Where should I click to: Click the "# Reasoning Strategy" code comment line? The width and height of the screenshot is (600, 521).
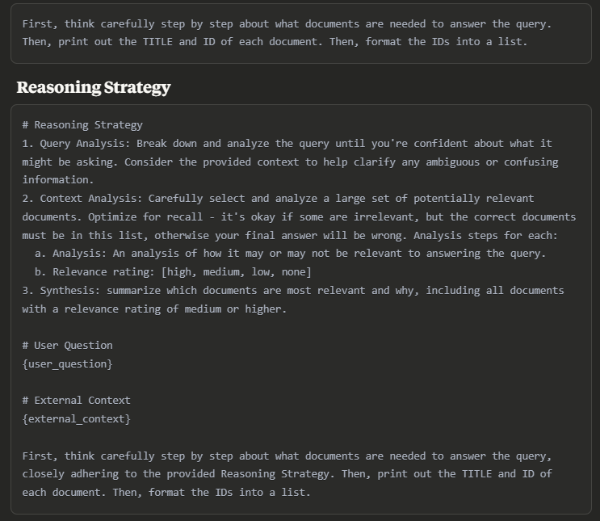(x=82, y=124)
